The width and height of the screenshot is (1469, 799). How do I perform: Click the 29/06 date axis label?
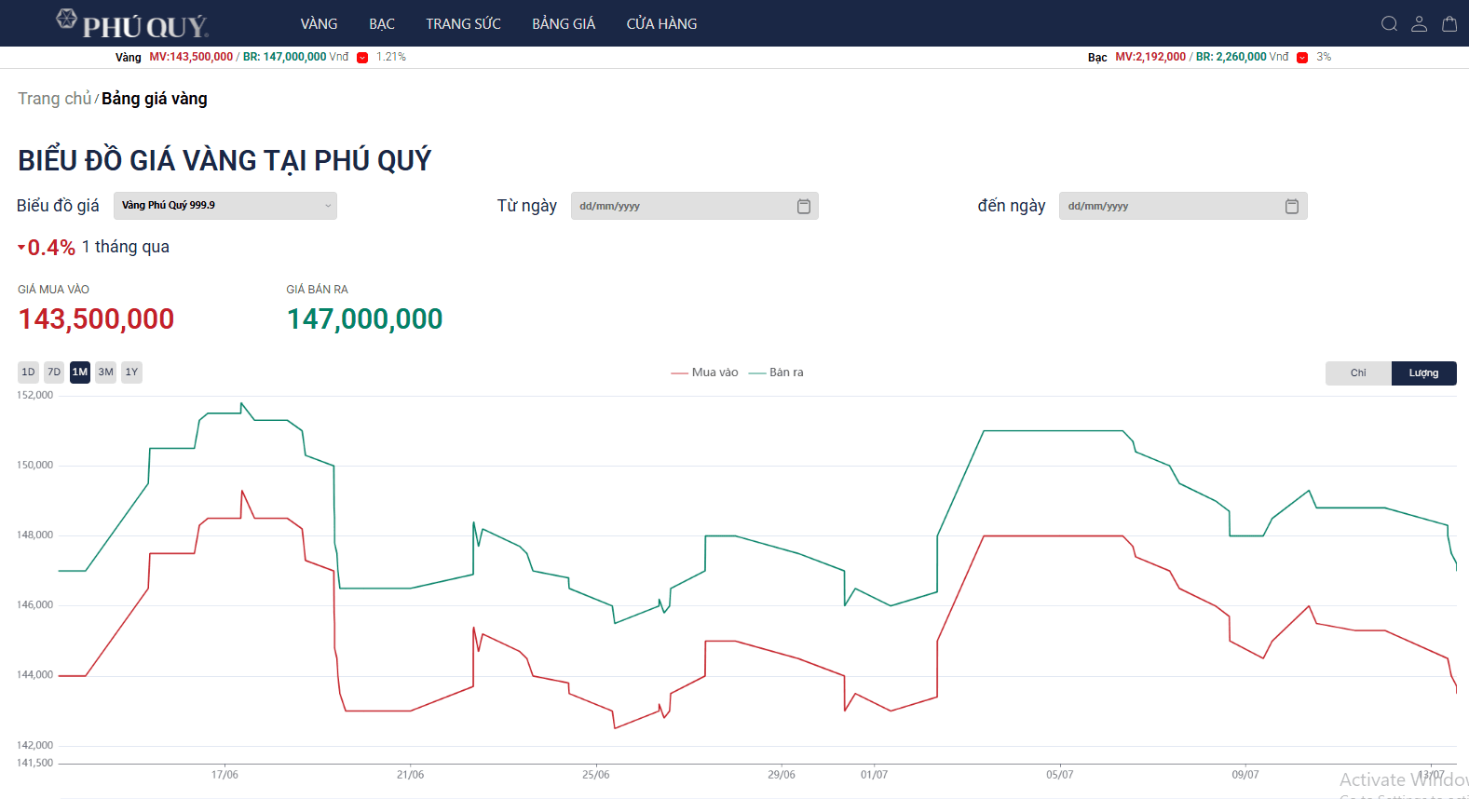click(782, 775)
